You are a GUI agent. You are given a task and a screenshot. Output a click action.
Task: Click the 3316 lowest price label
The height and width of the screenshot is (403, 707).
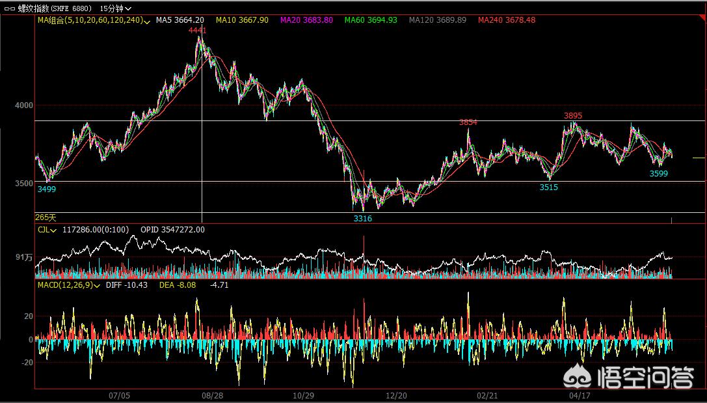coord(362,218)
